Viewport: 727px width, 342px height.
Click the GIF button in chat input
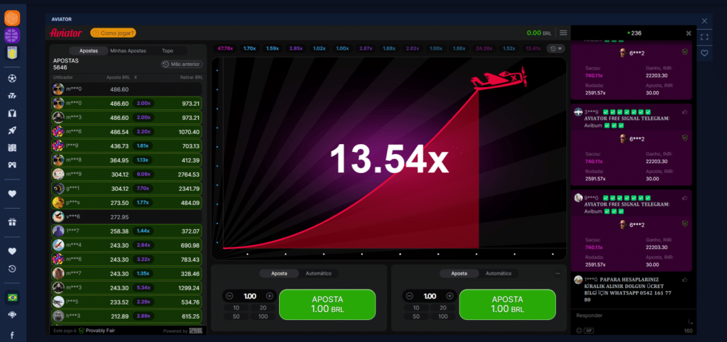tap(589, 330)
